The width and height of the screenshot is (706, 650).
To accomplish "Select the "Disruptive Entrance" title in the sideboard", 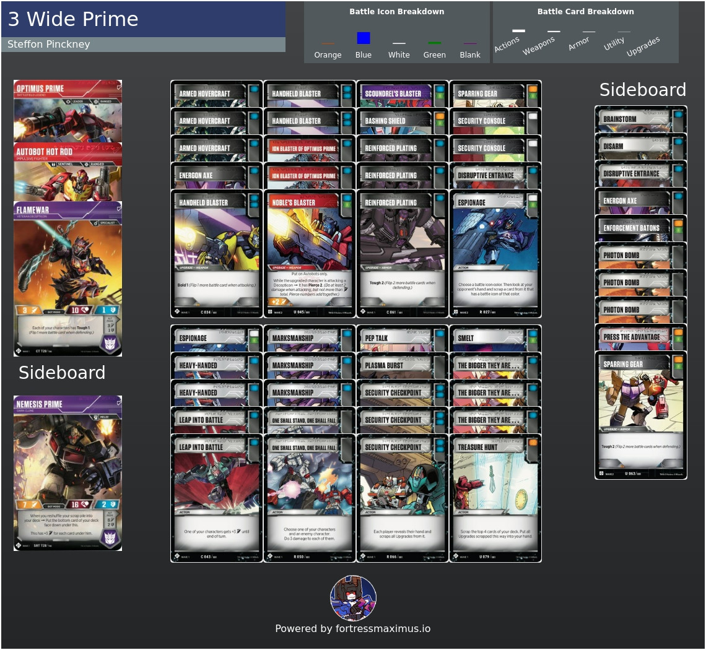I will 631,174.
